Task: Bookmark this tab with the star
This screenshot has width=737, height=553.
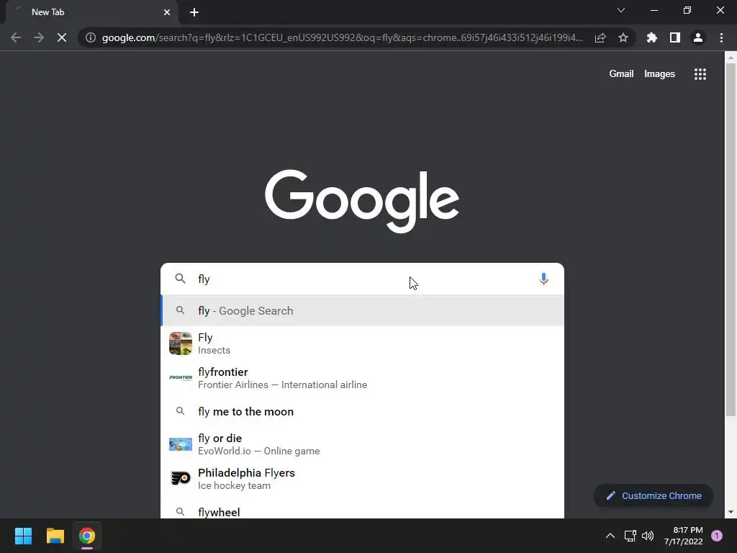Action: tap(623, 37)
